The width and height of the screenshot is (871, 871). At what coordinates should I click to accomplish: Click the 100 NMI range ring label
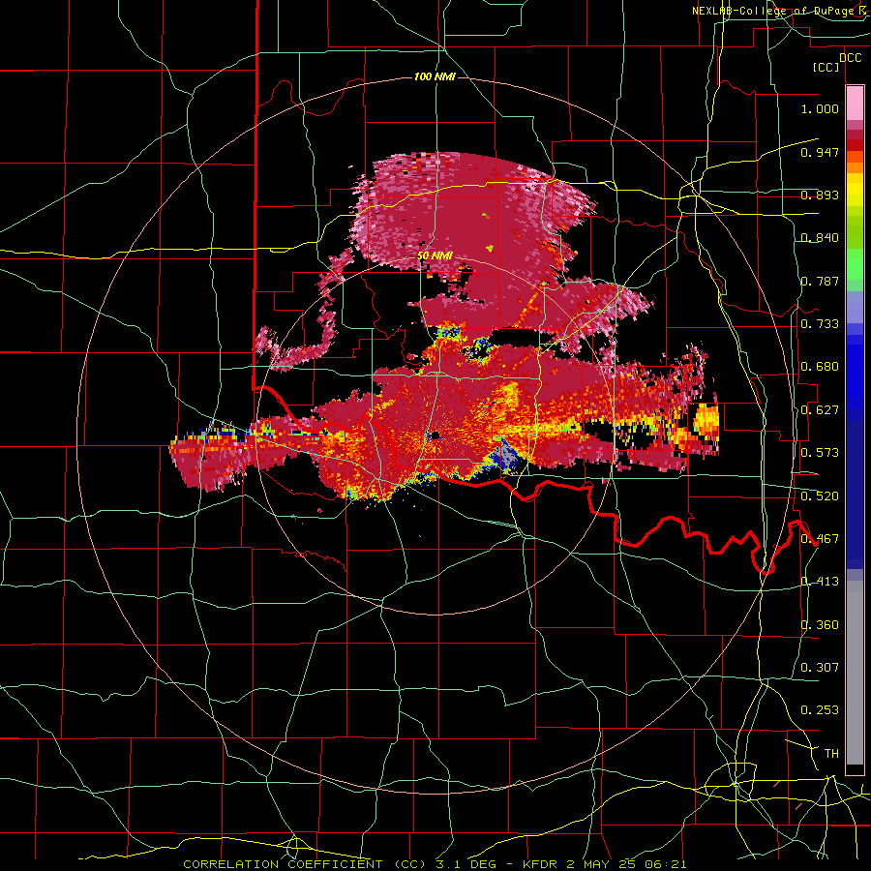[435, 76]
